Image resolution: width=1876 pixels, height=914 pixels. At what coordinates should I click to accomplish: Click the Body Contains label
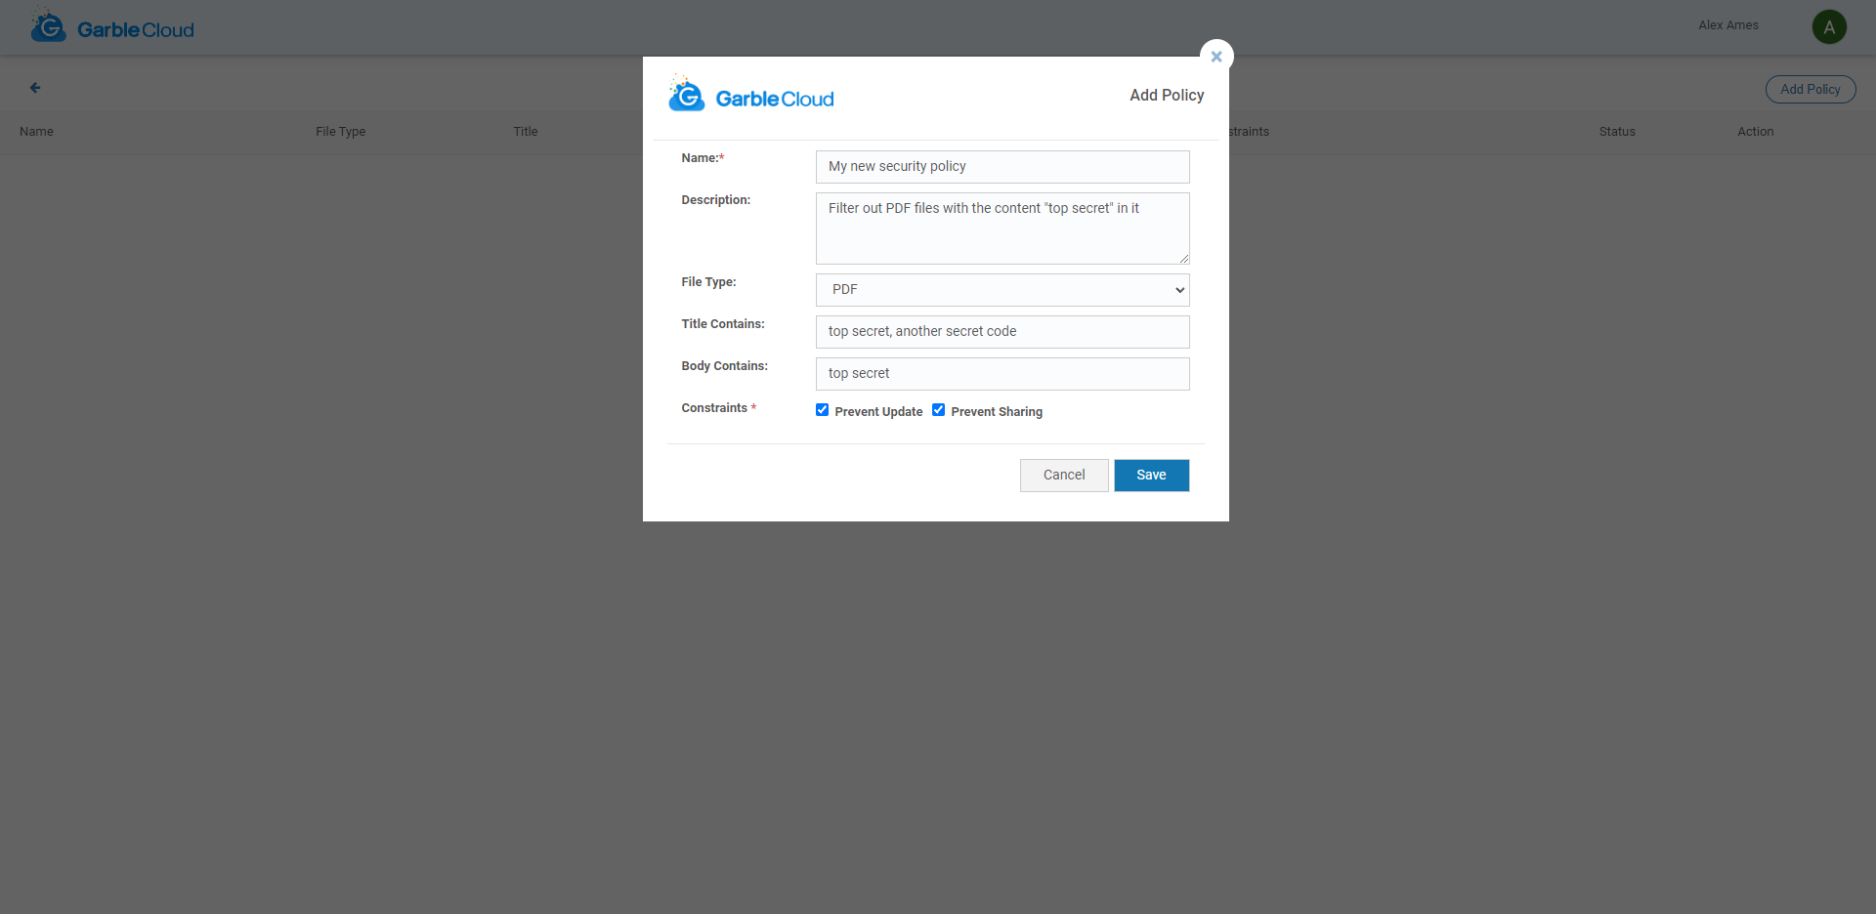tap(725, 366)
